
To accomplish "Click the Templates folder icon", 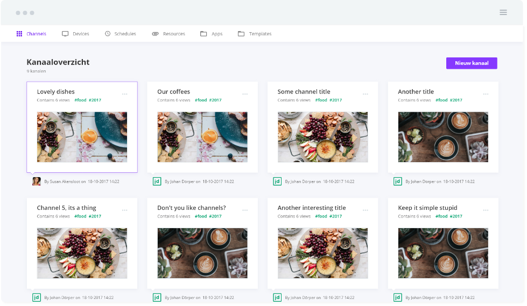I will pos(241,34).
